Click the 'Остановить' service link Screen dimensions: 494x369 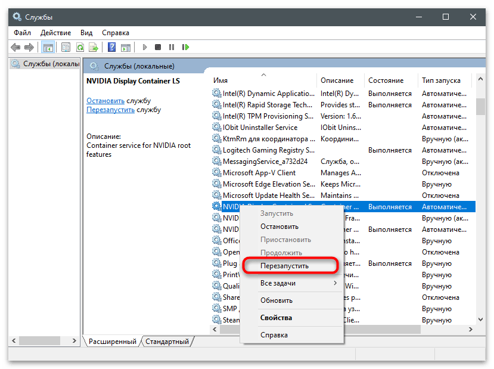coord(105,101)
